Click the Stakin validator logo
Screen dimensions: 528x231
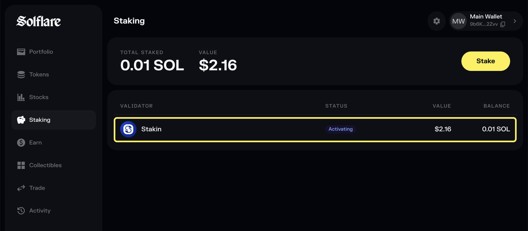click(128, 129)
